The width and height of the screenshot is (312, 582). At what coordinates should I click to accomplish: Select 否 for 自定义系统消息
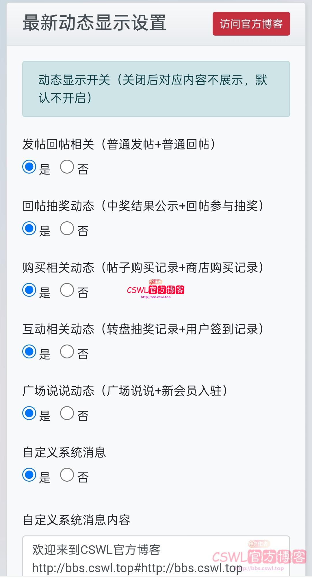[x=67, y=475]
